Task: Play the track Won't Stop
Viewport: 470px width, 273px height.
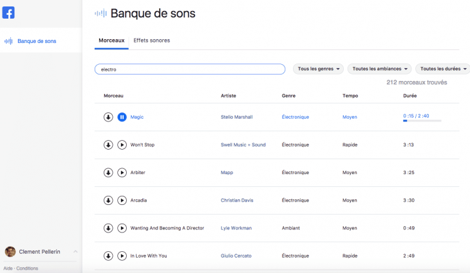Action: pos(122,145)
